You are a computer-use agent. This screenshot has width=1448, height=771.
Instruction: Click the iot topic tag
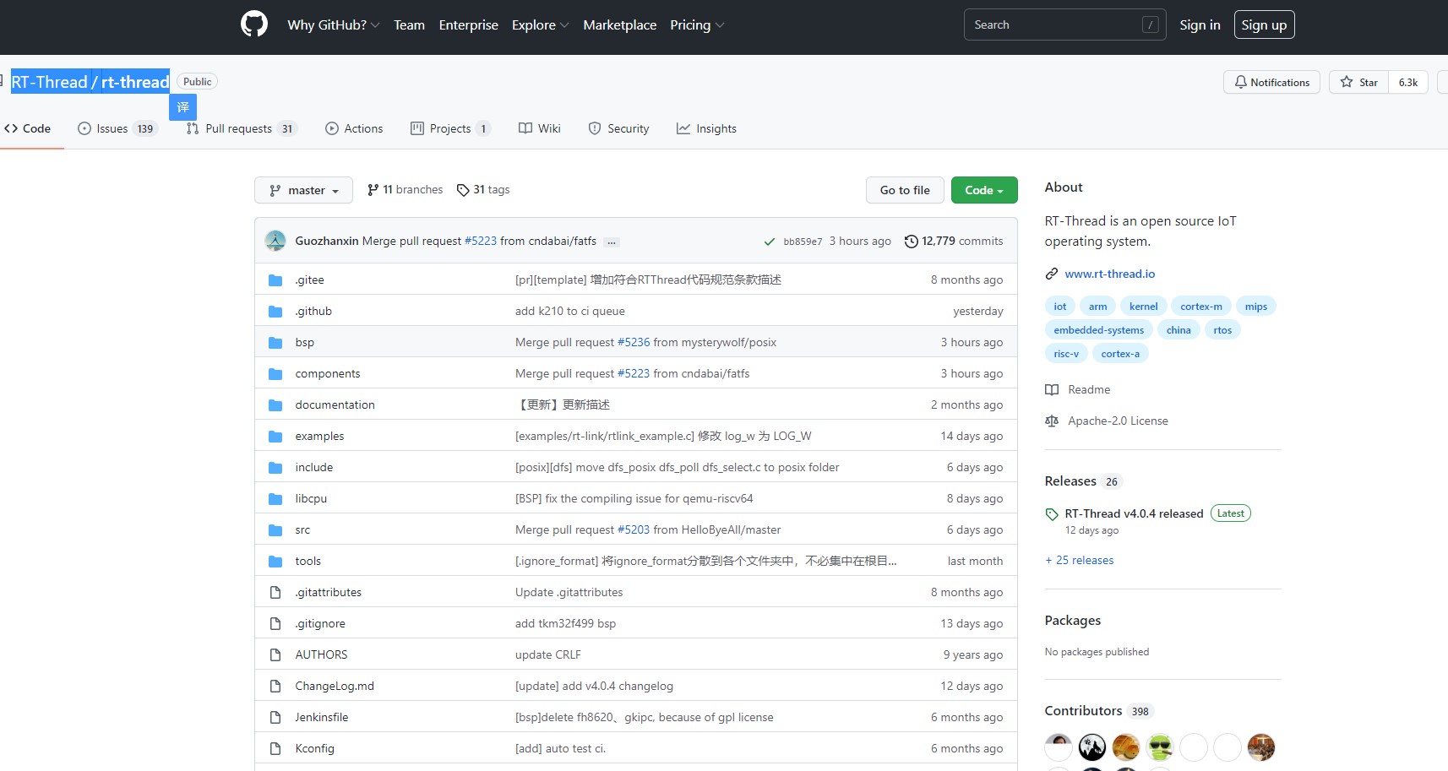(x=1059, y=306)
